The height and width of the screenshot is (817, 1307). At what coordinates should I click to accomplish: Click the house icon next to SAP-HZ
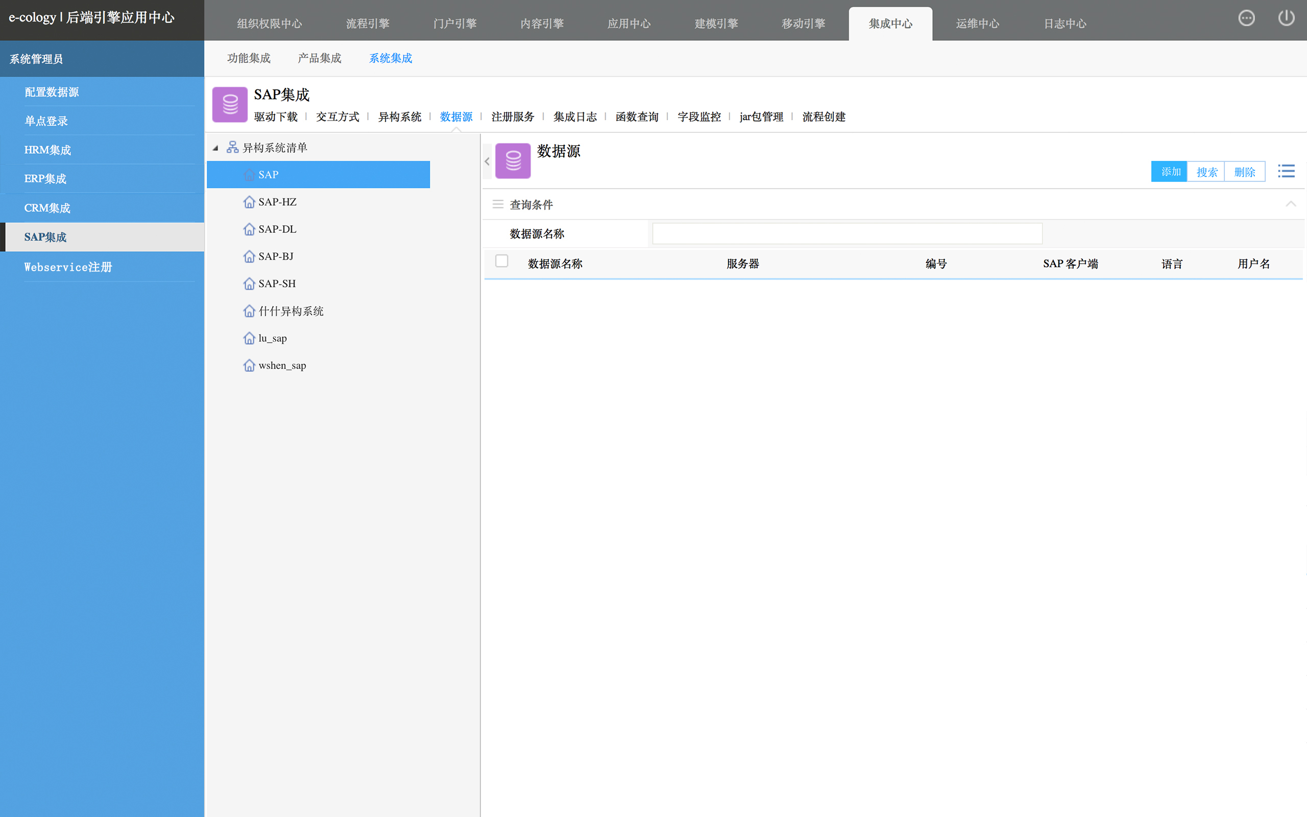click(249, 202)
